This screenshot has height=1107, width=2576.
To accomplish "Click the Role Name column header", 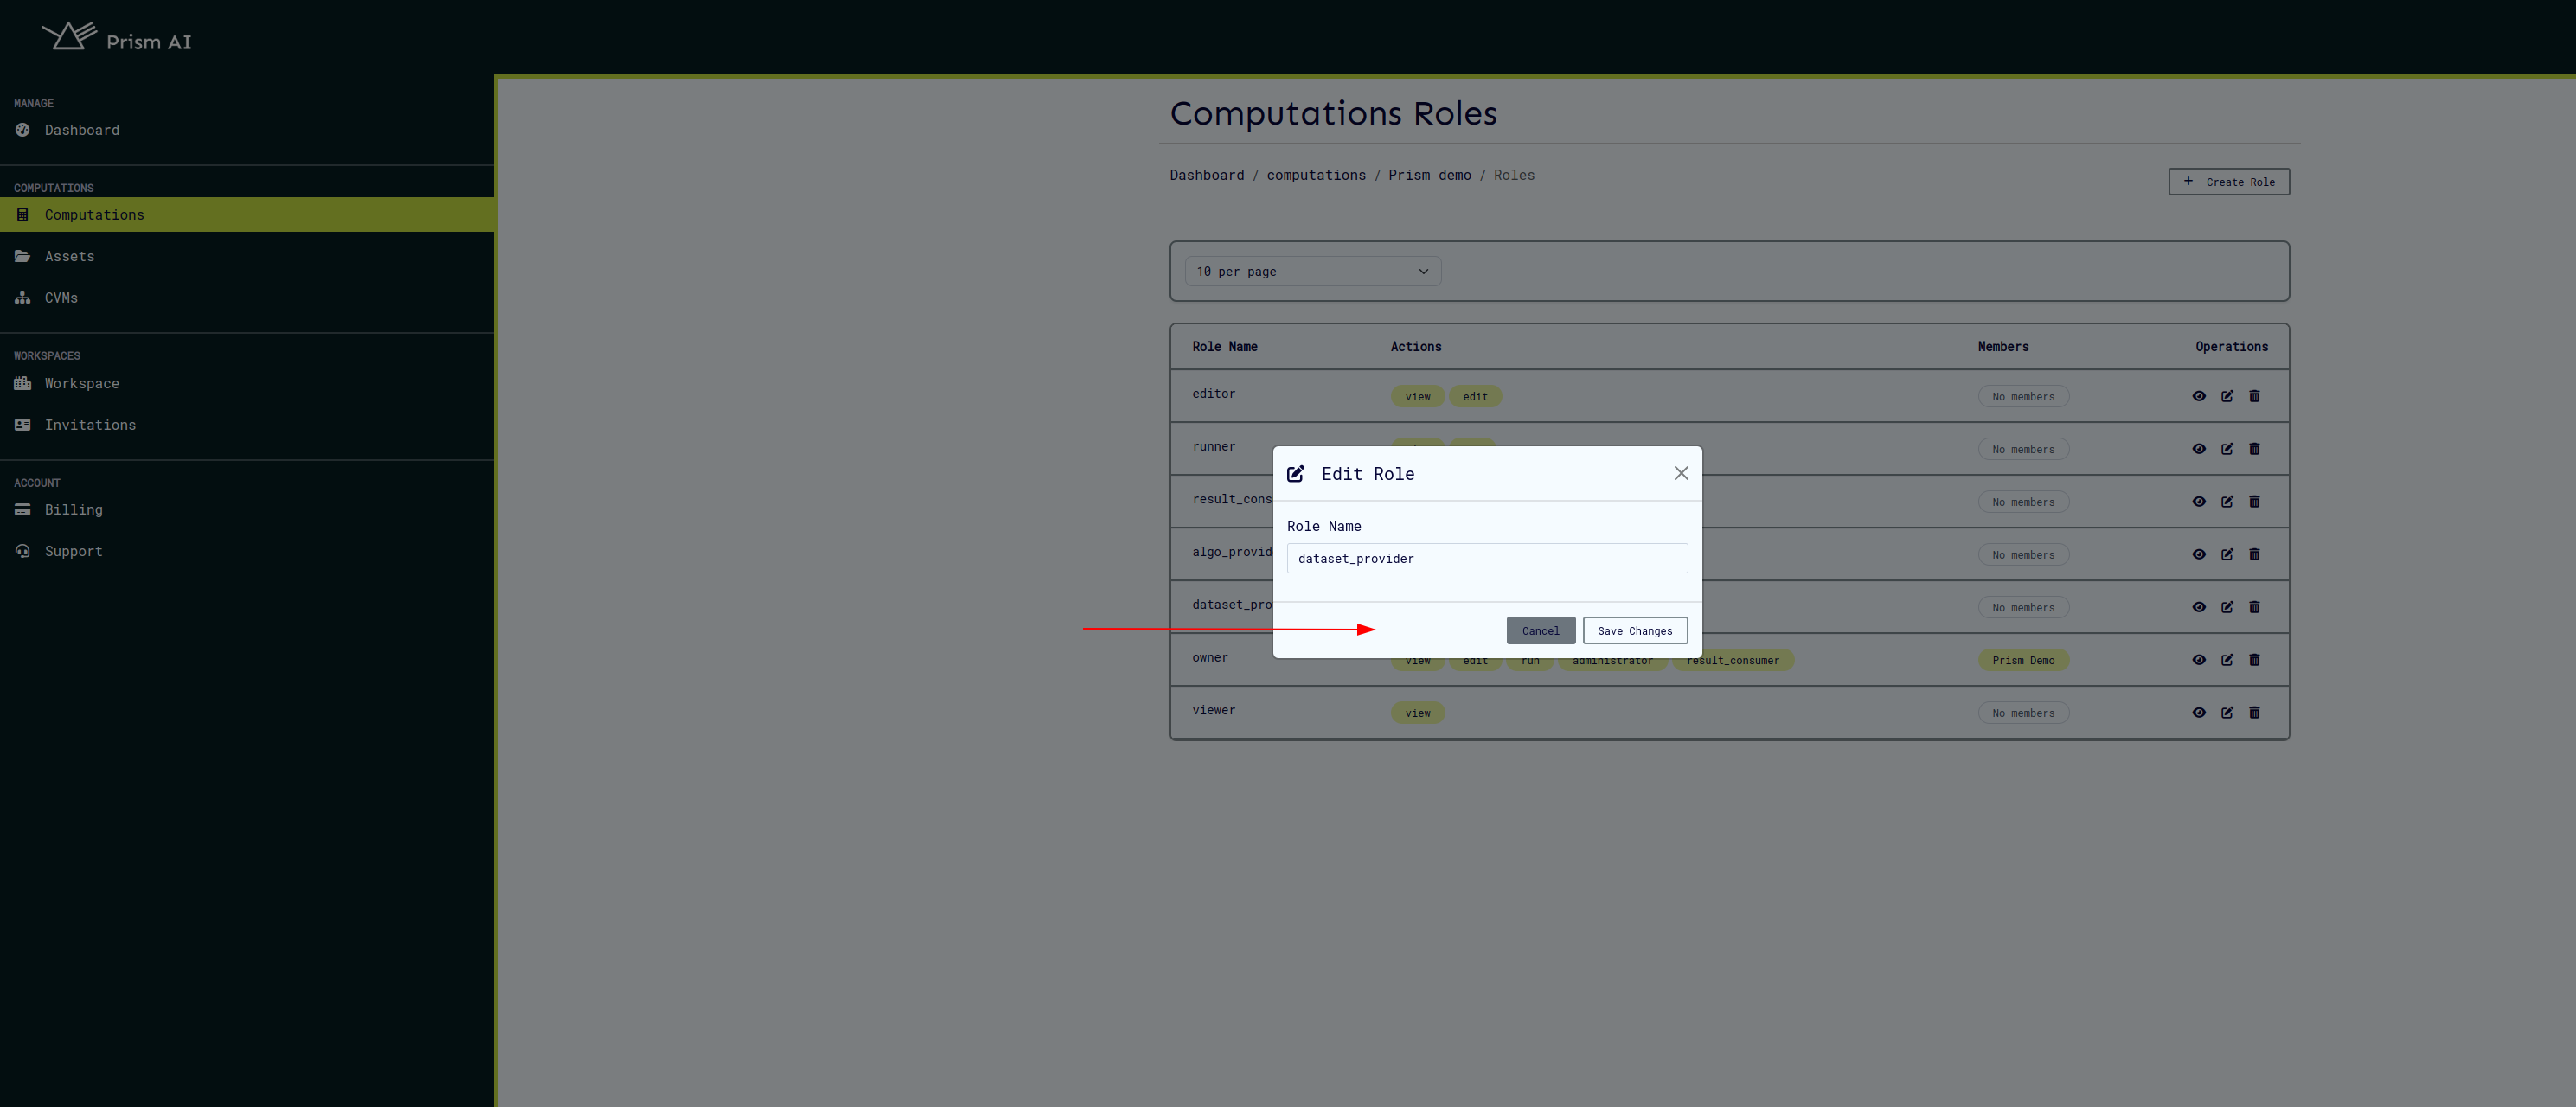I will 1224,347.
